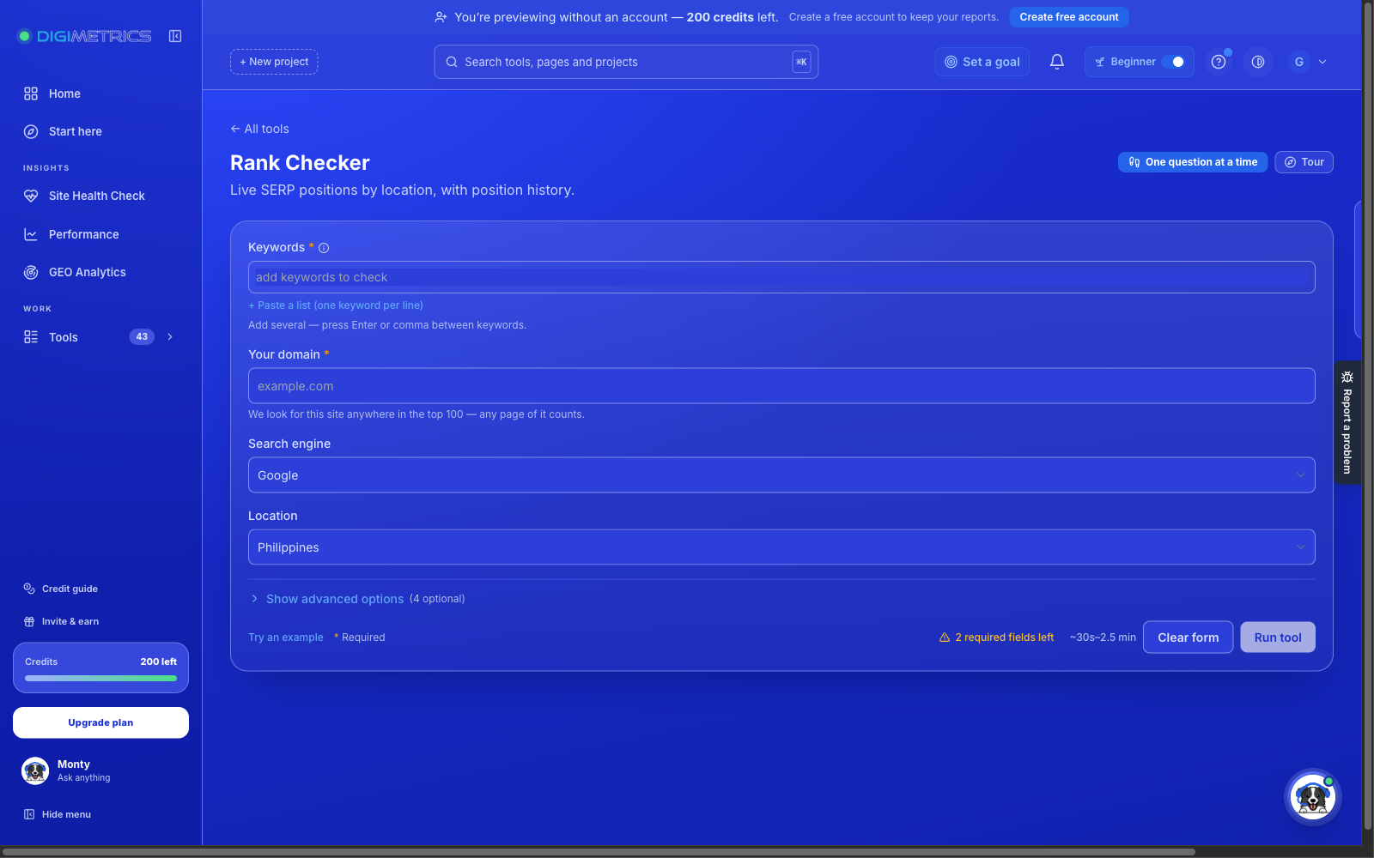The height and width of the screenshot is (858, 1374).
Task: Click Paste a list link
Action: 336,305
